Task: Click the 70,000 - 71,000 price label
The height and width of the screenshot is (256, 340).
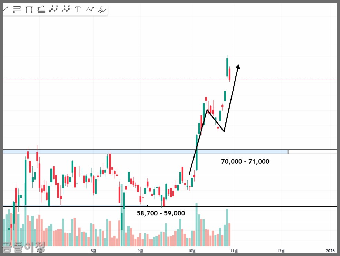Action: pyautogui.click(x=245, y=161)
